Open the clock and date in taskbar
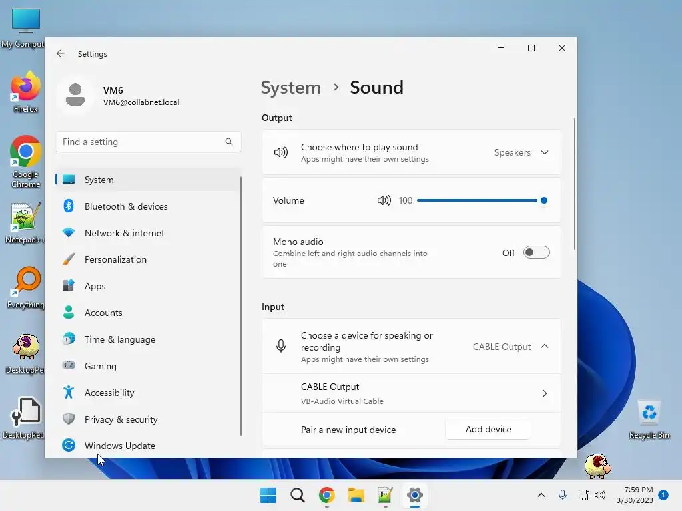 click(635, 495)
